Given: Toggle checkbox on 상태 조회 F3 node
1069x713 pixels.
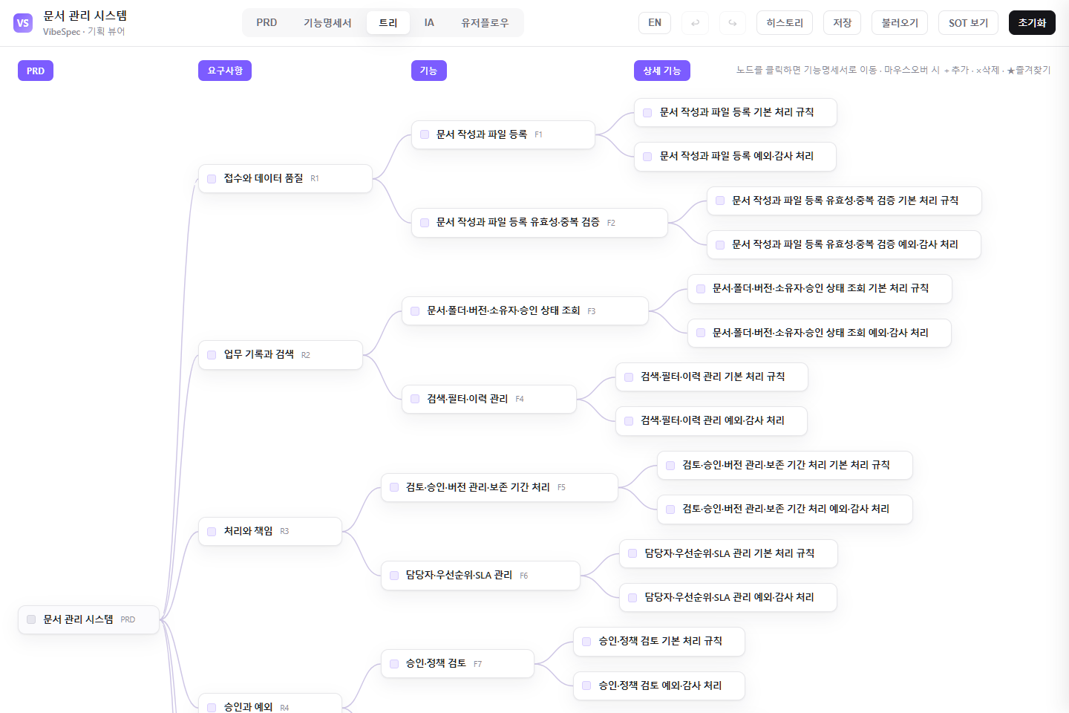Looking at the screenshot, I should point(415,310).
